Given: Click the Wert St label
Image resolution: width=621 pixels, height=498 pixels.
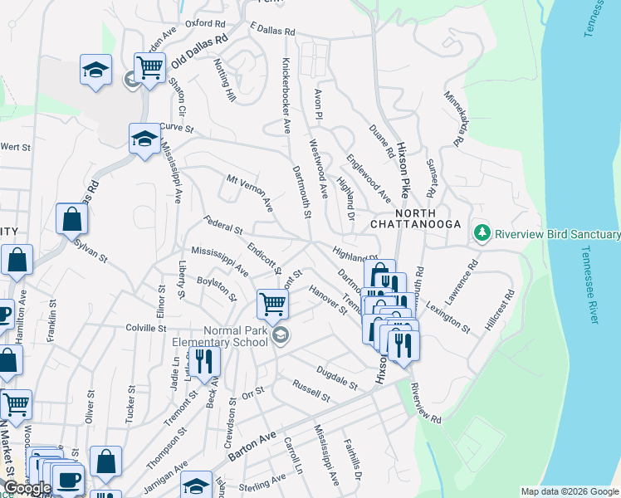Looking at the screenshot, I should (x=16, y=147).
